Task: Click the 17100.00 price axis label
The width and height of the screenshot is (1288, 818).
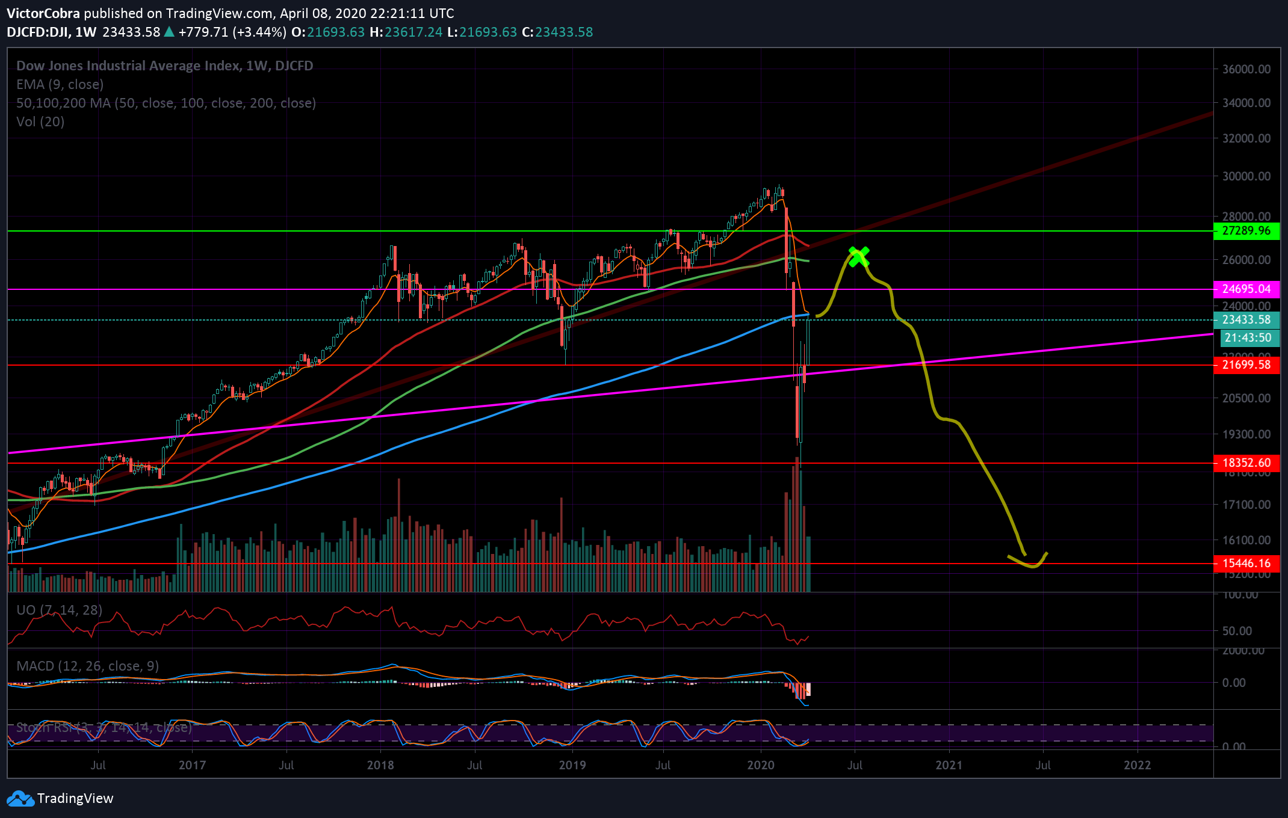Action: pyautogui.click(x=1246, y=505)
